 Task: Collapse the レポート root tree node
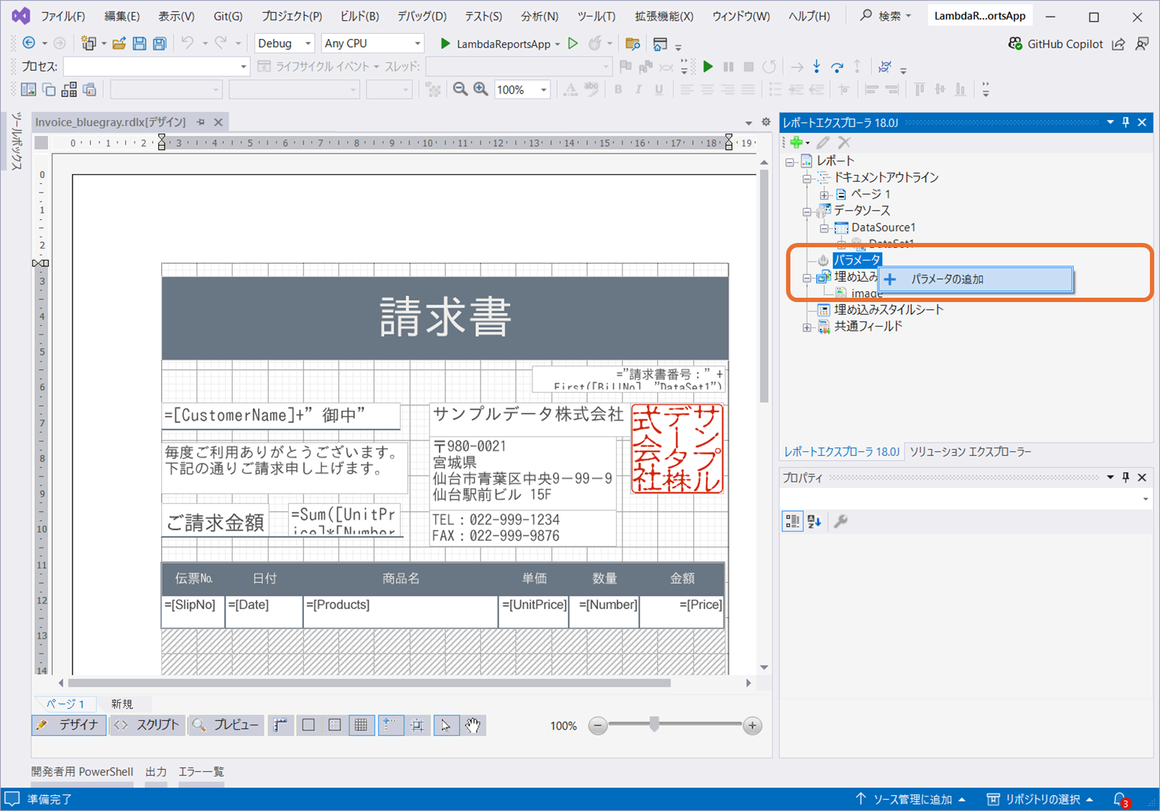790,161
